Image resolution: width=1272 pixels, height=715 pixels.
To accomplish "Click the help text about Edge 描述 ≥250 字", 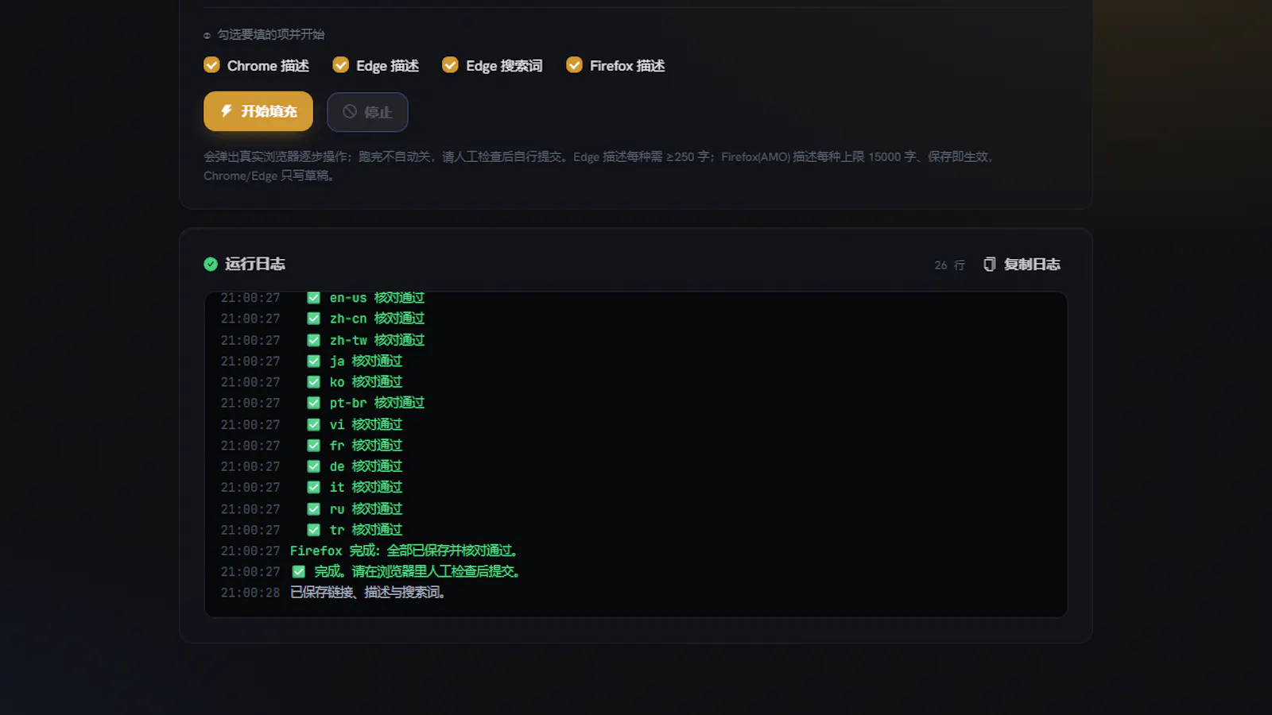I will [x=599, y=166].
